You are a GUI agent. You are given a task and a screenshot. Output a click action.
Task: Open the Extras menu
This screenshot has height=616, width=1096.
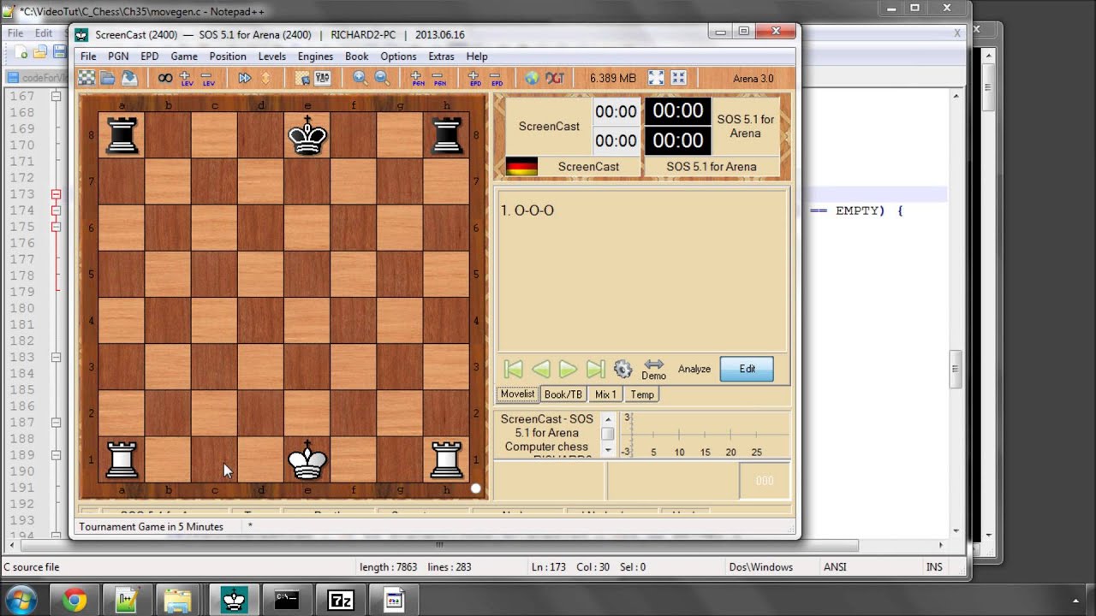click(441, 56)
